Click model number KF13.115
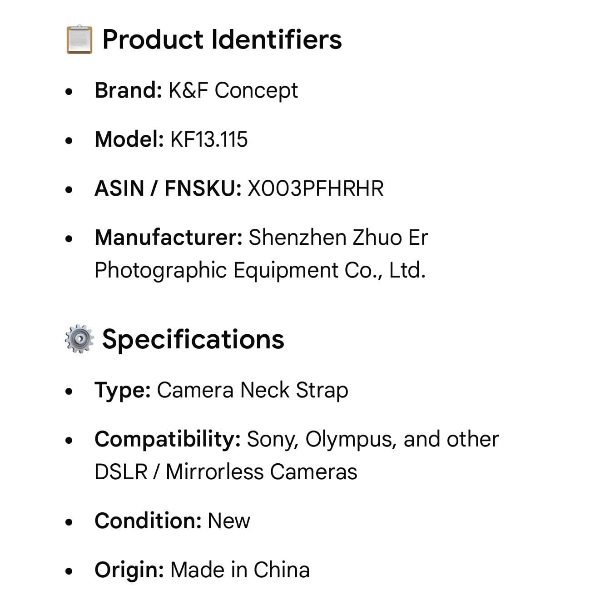Image resolution: width=605 pixels, height=605 pixels. 209,139
